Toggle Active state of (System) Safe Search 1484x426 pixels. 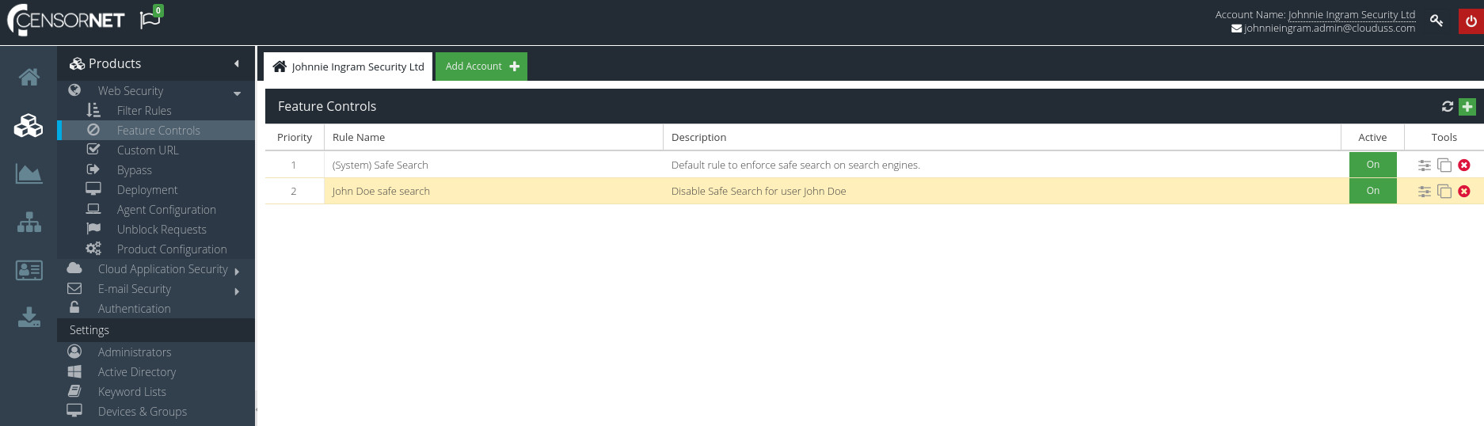click(x=1373, y=165)
